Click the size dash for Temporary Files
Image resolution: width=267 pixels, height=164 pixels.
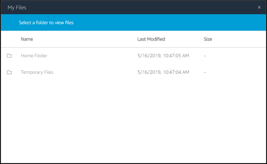(205, 72)
